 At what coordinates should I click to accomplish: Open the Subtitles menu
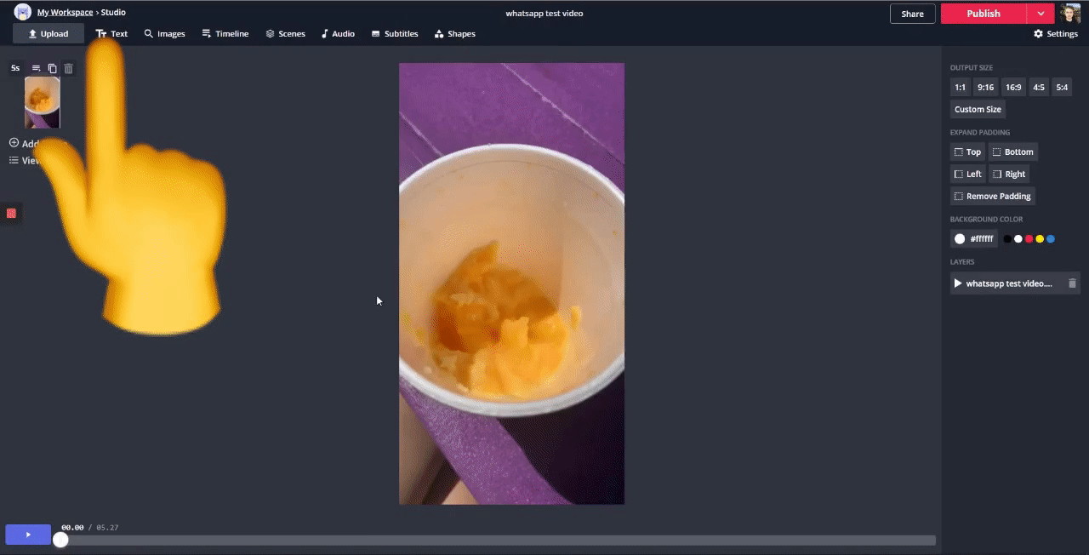[394, 34]
